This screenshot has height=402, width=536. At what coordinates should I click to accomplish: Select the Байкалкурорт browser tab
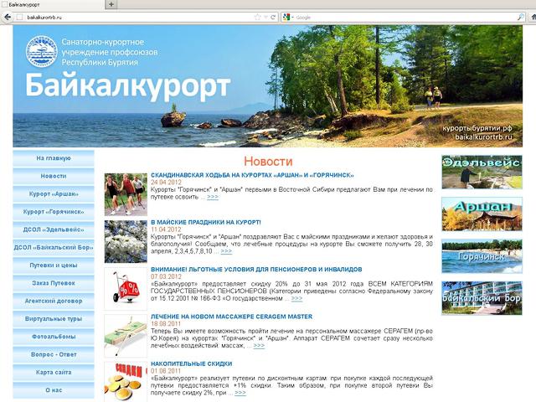coord(52,5)
